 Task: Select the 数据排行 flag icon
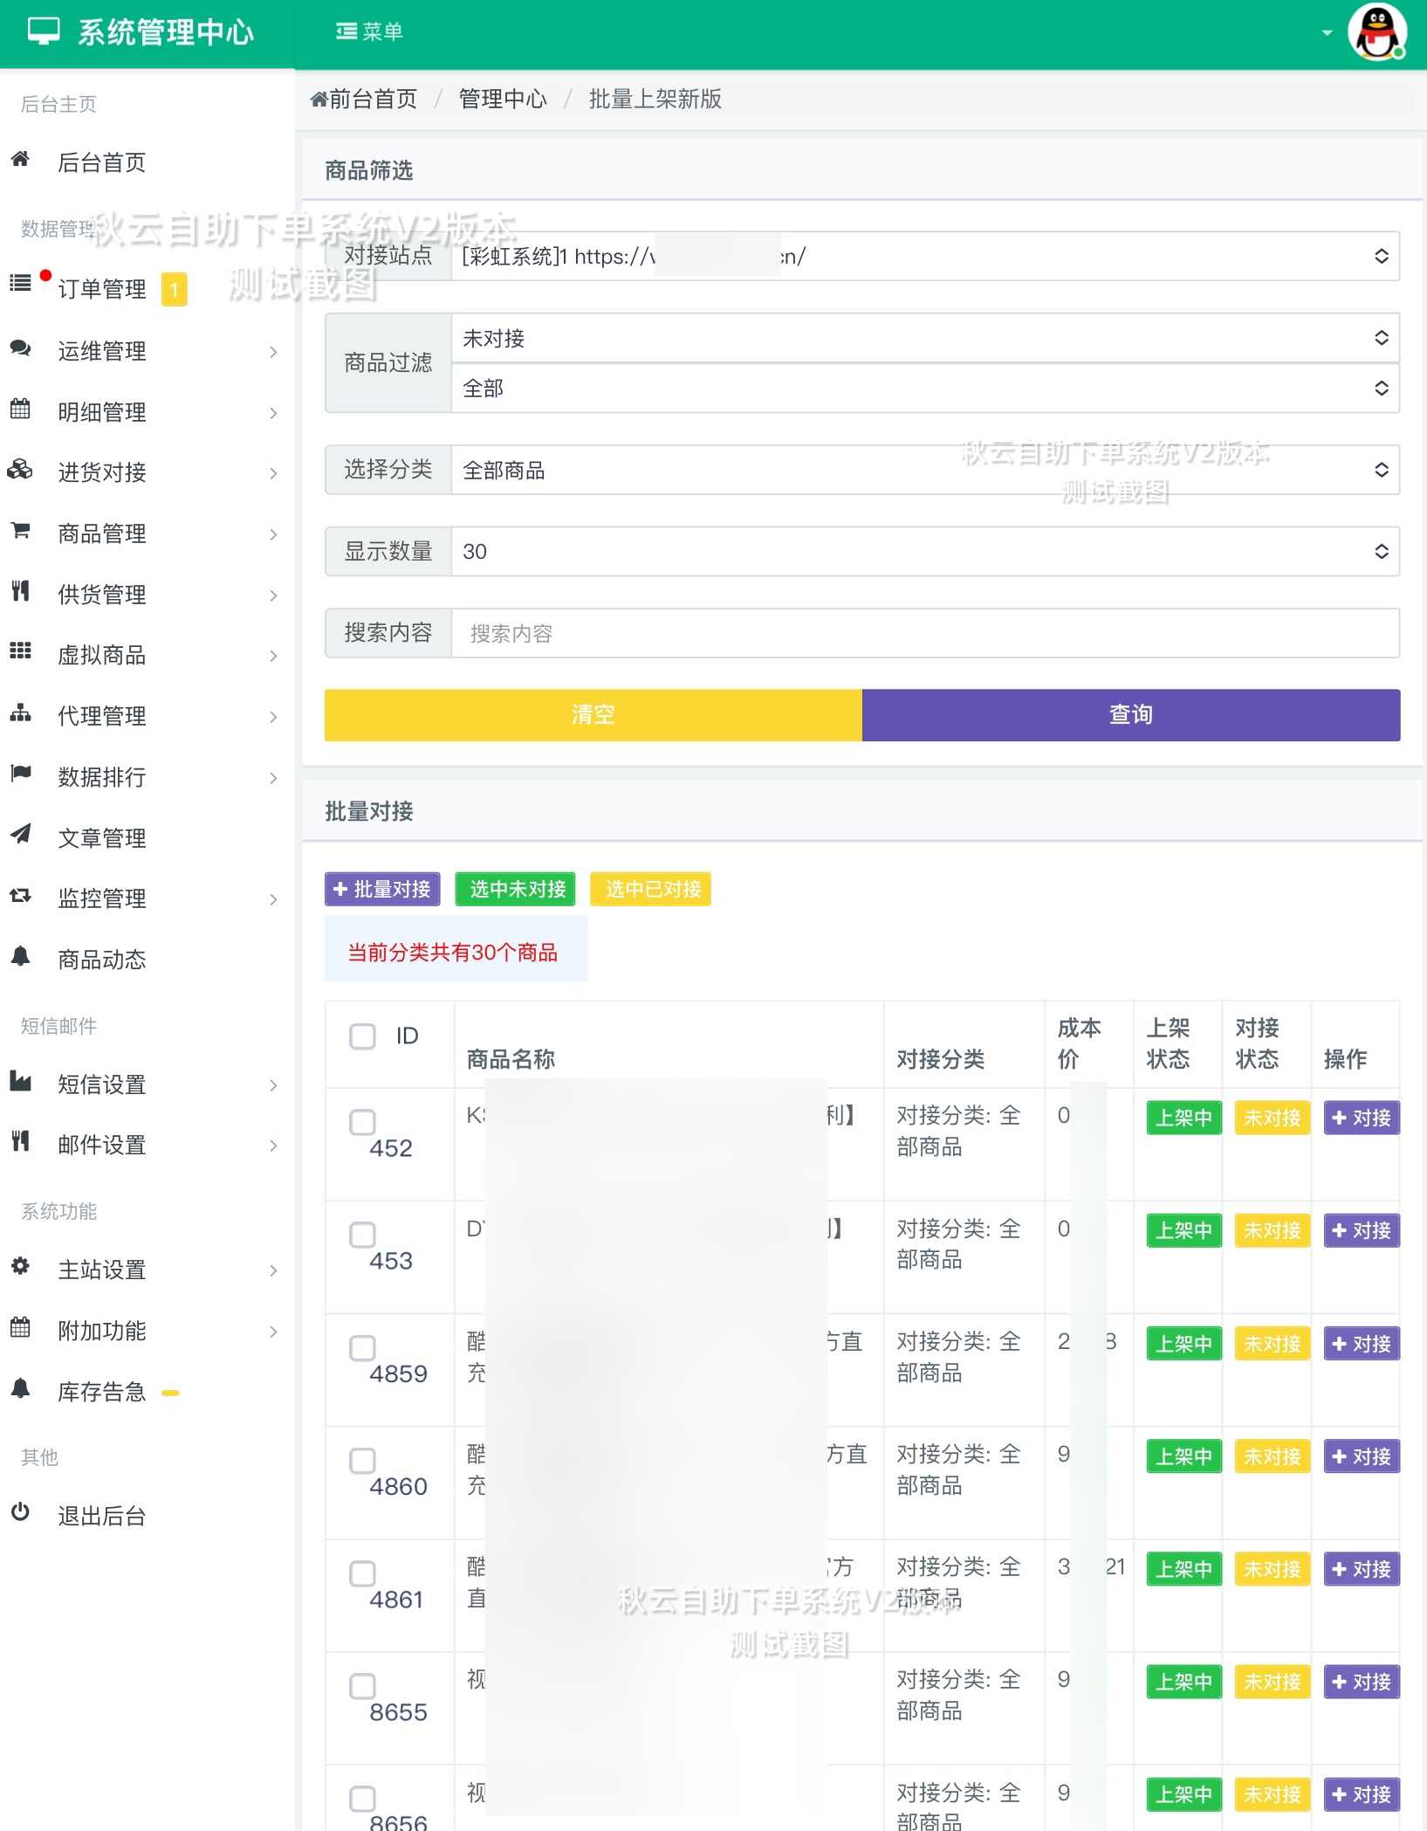[x=19, y=776]
